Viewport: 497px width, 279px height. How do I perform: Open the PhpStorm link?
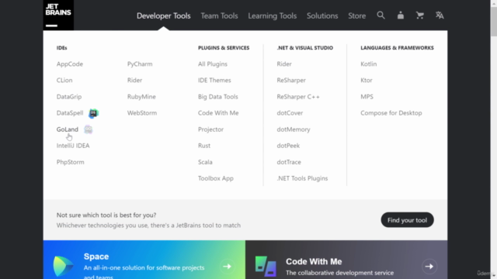pyautogui.click(x=71, y=162)
